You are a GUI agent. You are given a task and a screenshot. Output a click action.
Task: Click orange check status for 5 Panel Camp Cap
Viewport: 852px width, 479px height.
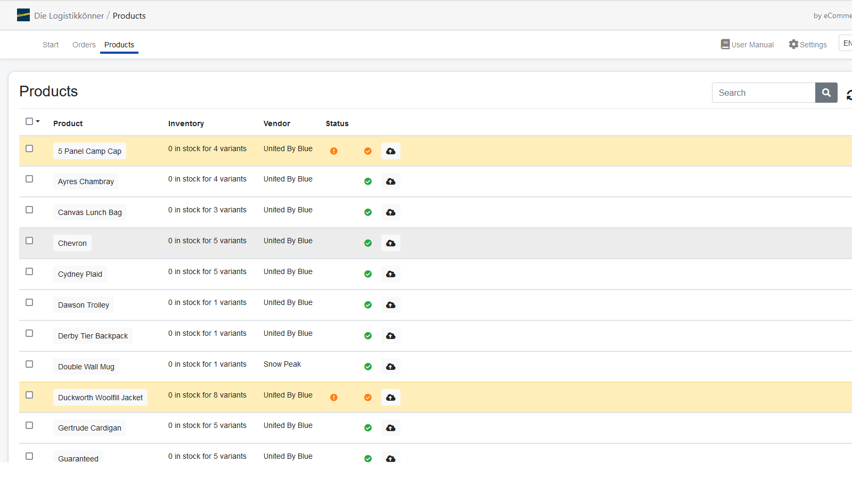click(368, 151)
